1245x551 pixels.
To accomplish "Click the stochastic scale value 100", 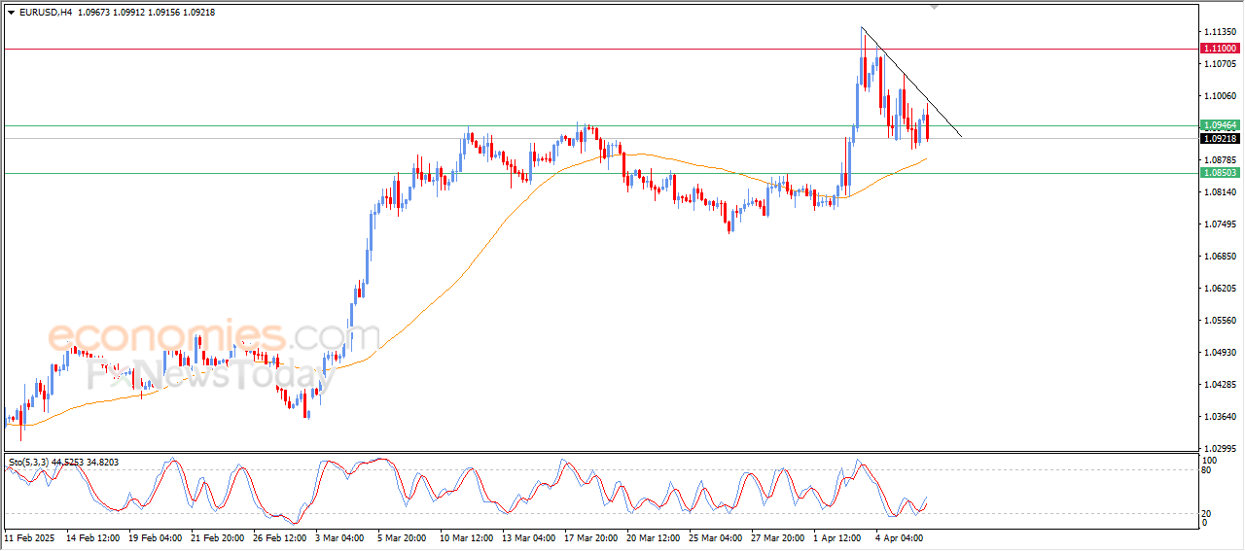I will [1210, 460].
